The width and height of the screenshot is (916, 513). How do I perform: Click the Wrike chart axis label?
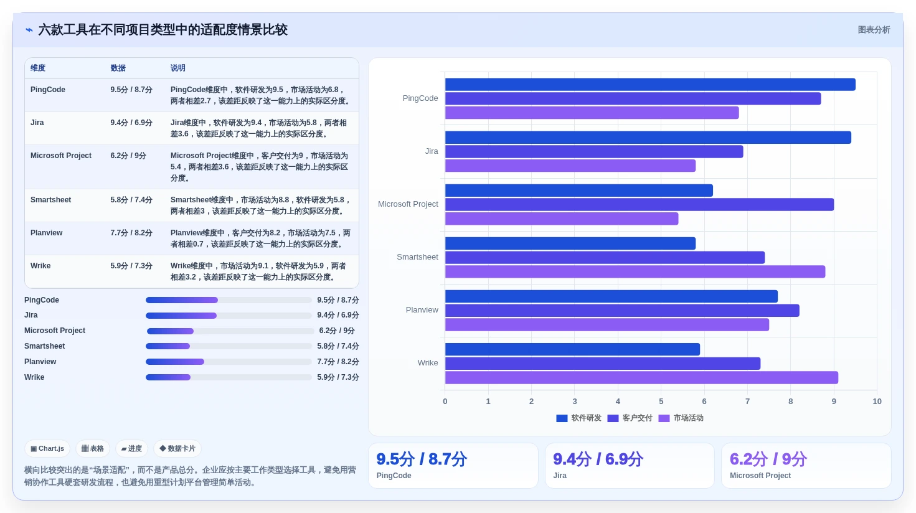click(x=428, y=363)
